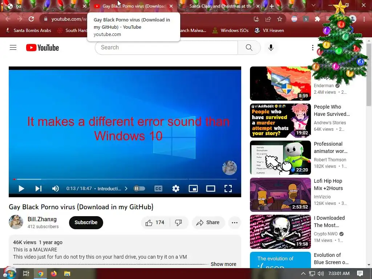Image resolution: width=372 pixels, height=279 pixels.
Task: Expand the Introduction chapter chevron
Action: [x=126, y=189]
